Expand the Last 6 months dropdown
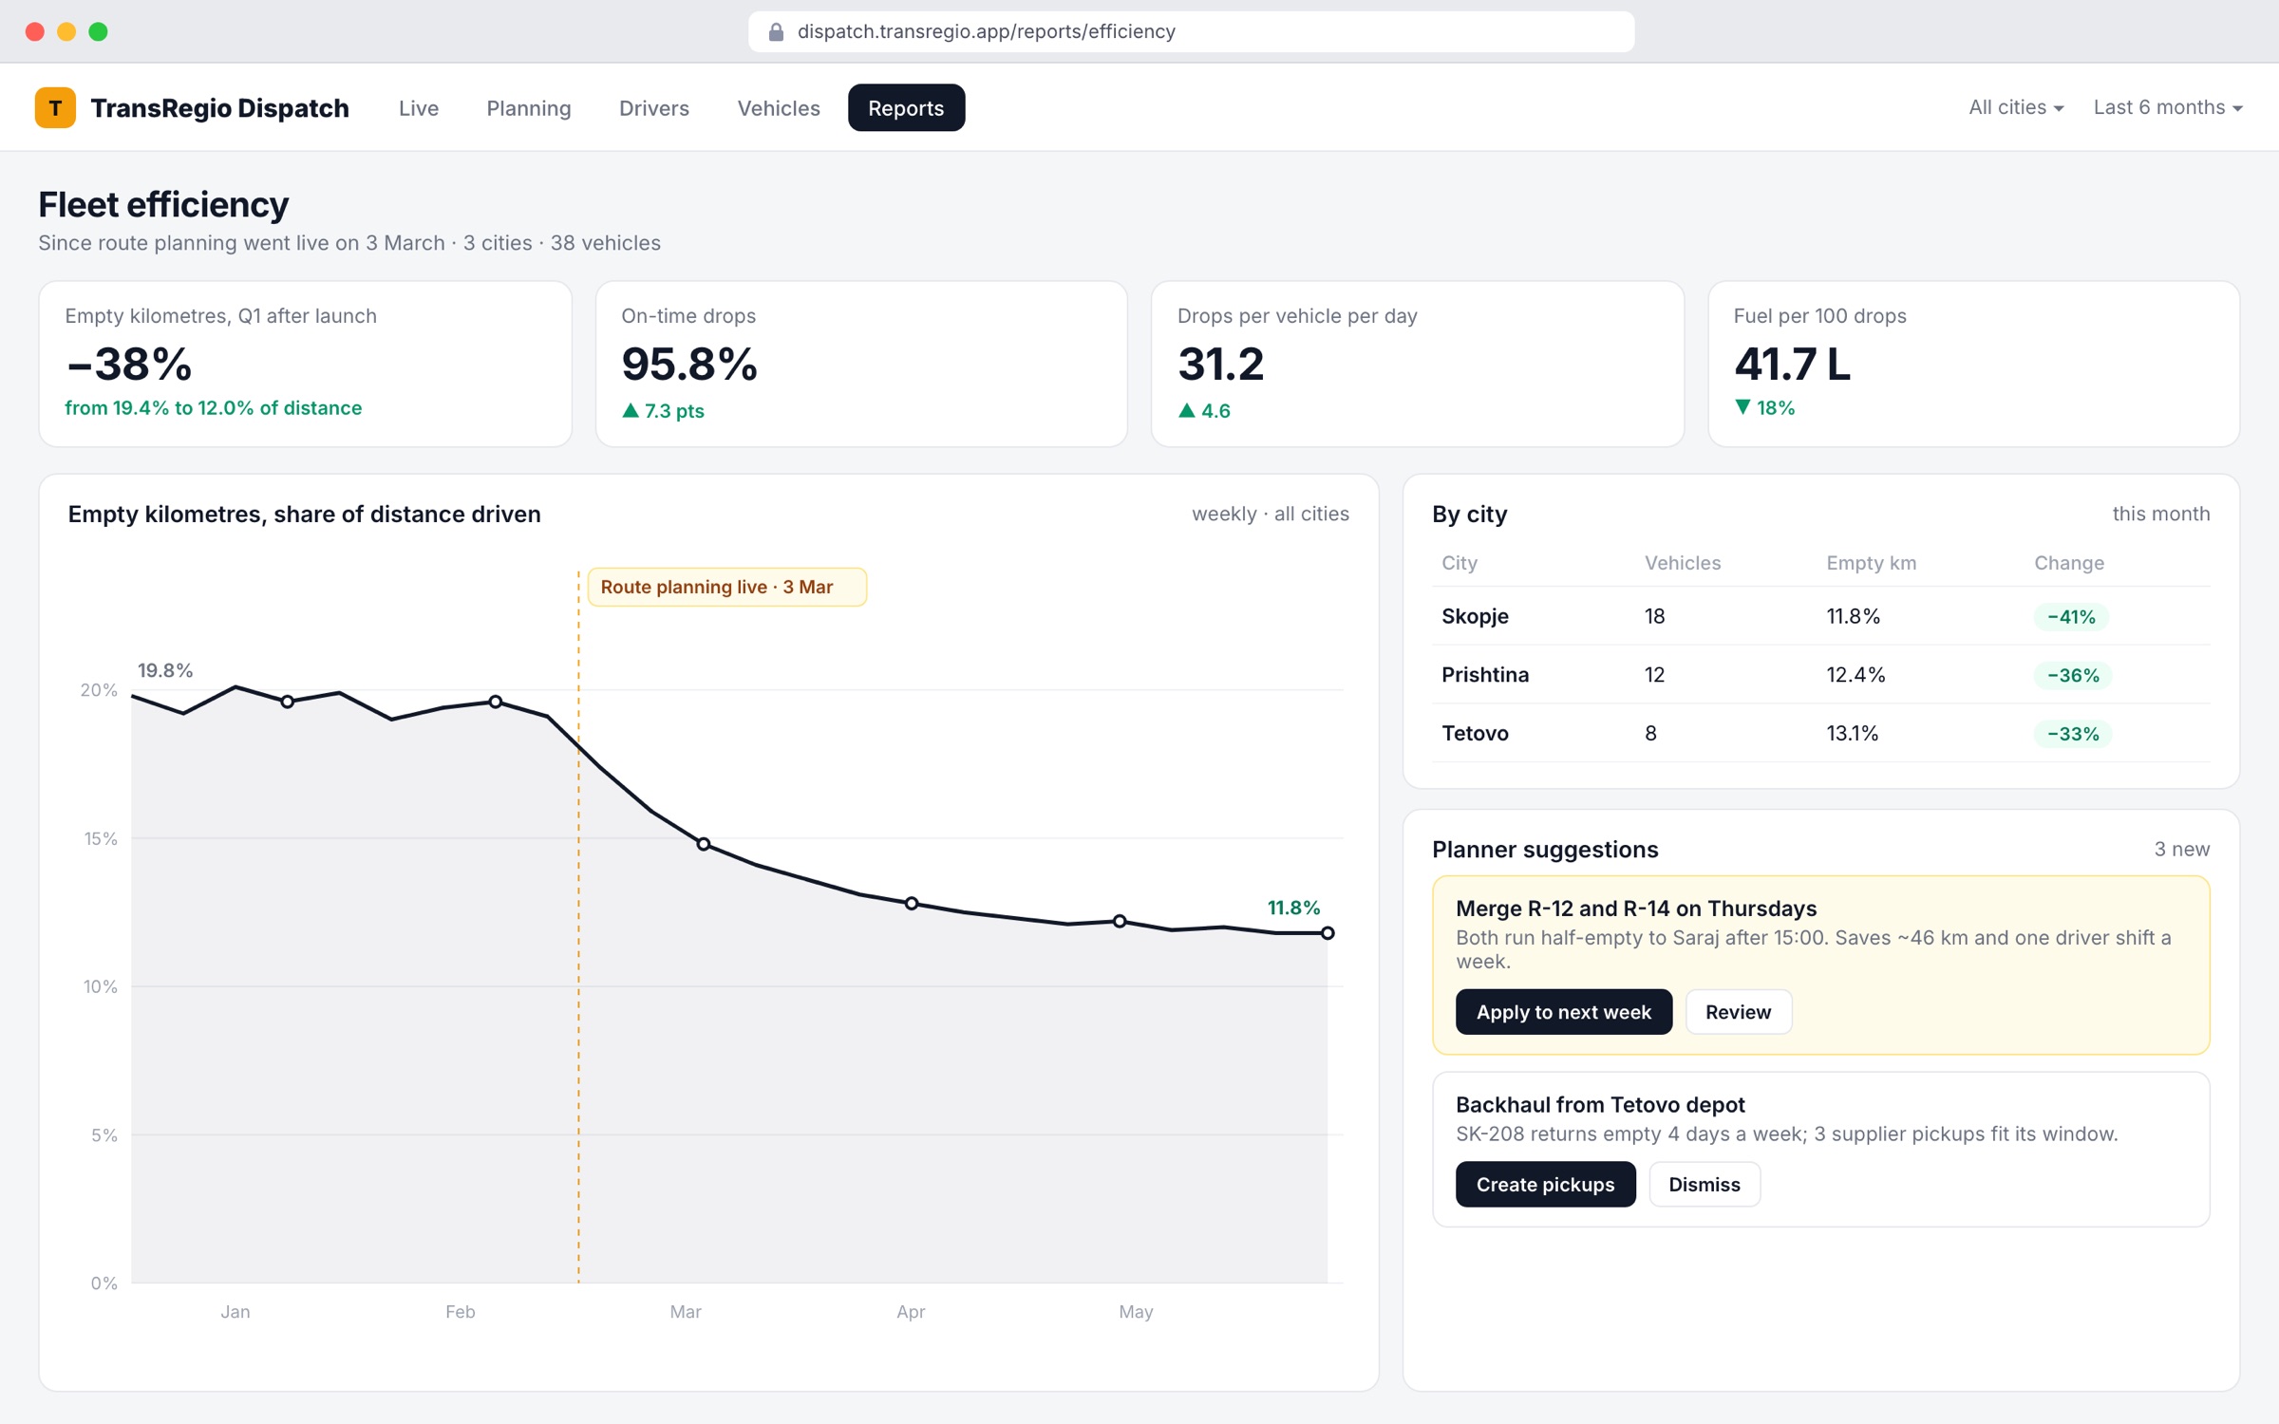Viewport: 2279px width, 1424px height. pos(2168,107)
